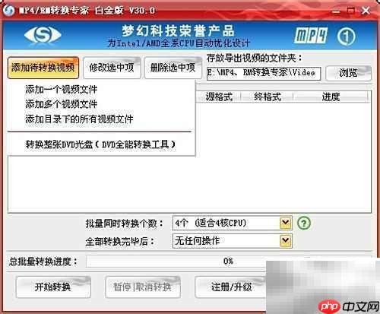Viewport: 380px width, 314px height.
Task: Click the circled number 1 icon
Action: (x=346, y=36)
